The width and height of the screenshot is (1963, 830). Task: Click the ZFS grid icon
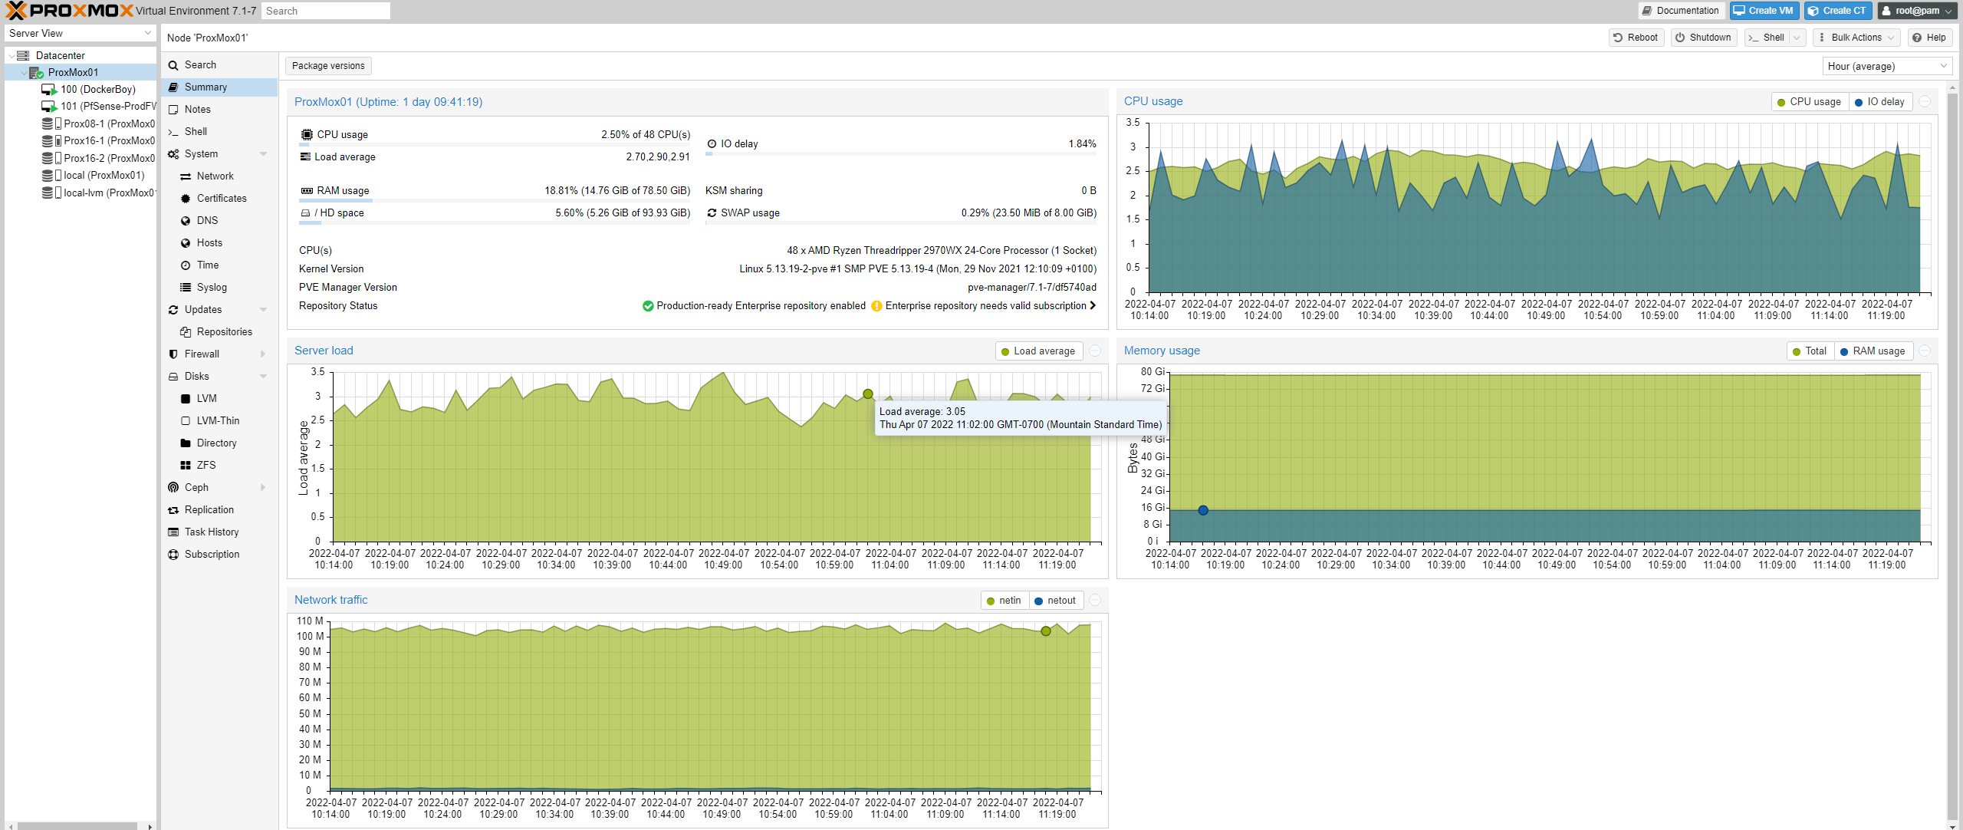pos(186,466)
